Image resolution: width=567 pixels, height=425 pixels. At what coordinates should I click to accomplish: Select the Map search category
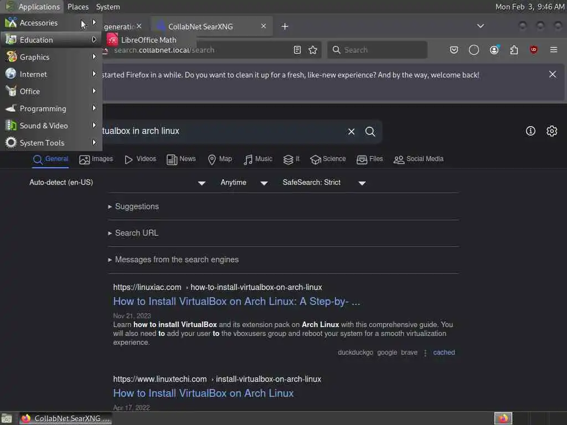[x=220, y=159]
